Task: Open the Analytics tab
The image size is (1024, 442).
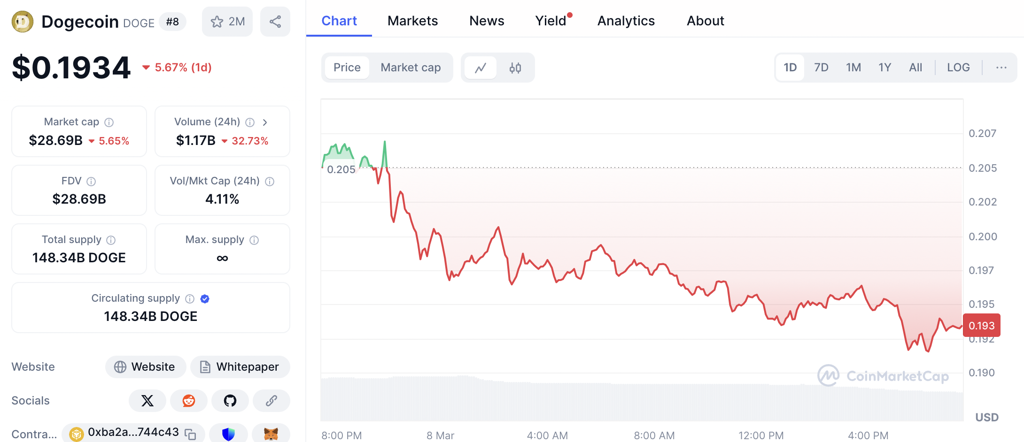Action: click(626, 21)
